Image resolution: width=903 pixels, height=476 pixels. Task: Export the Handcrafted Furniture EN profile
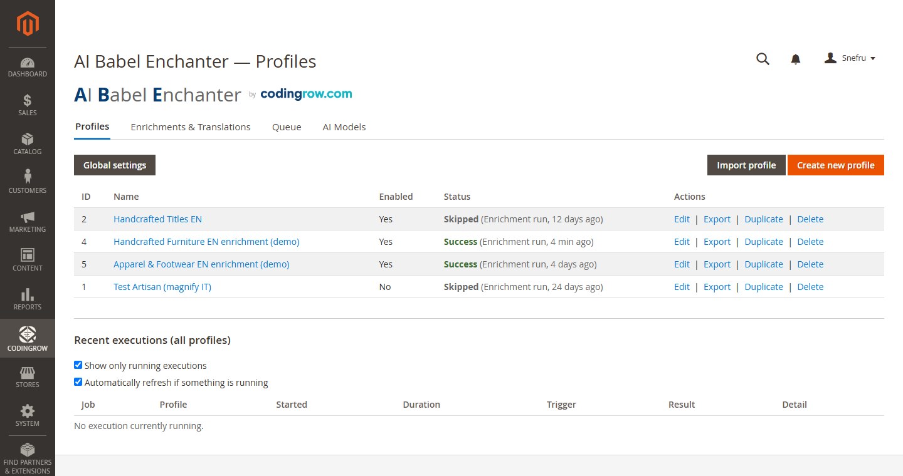click(717, 242)
